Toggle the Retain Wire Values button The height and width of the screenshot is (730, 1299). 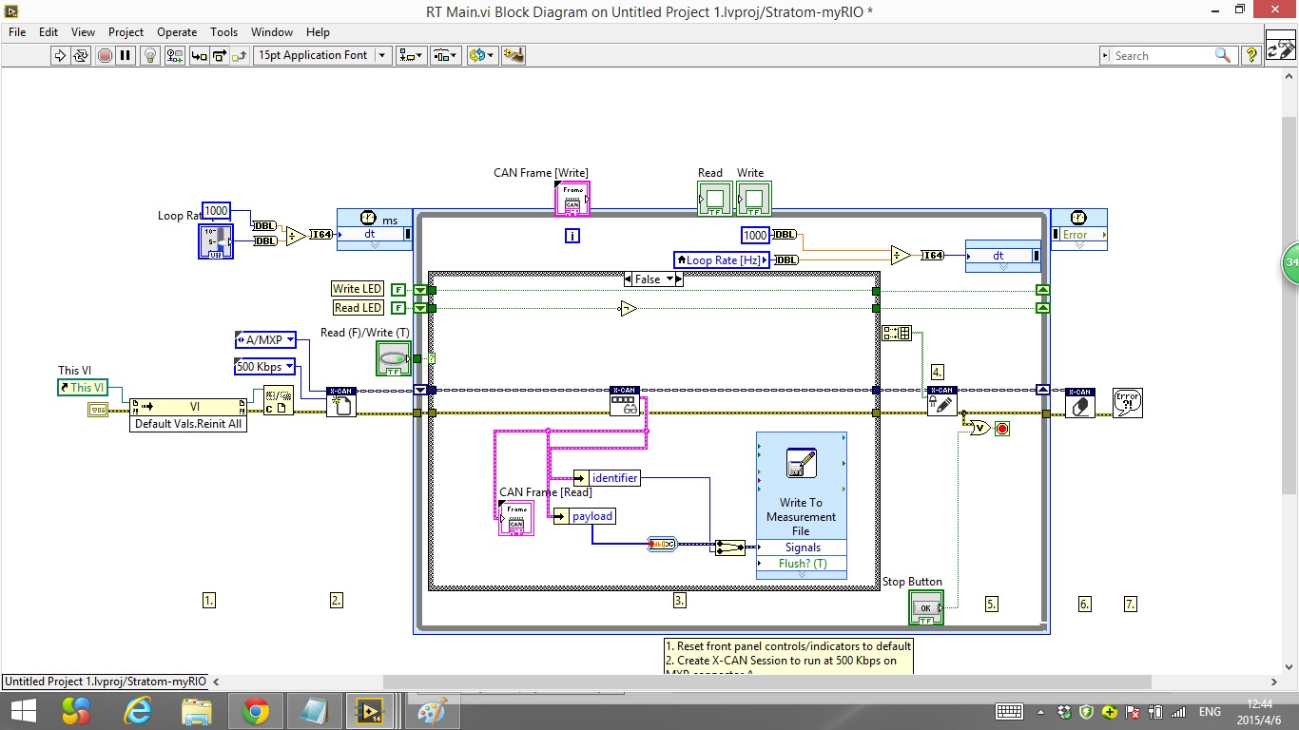(173, 55)
